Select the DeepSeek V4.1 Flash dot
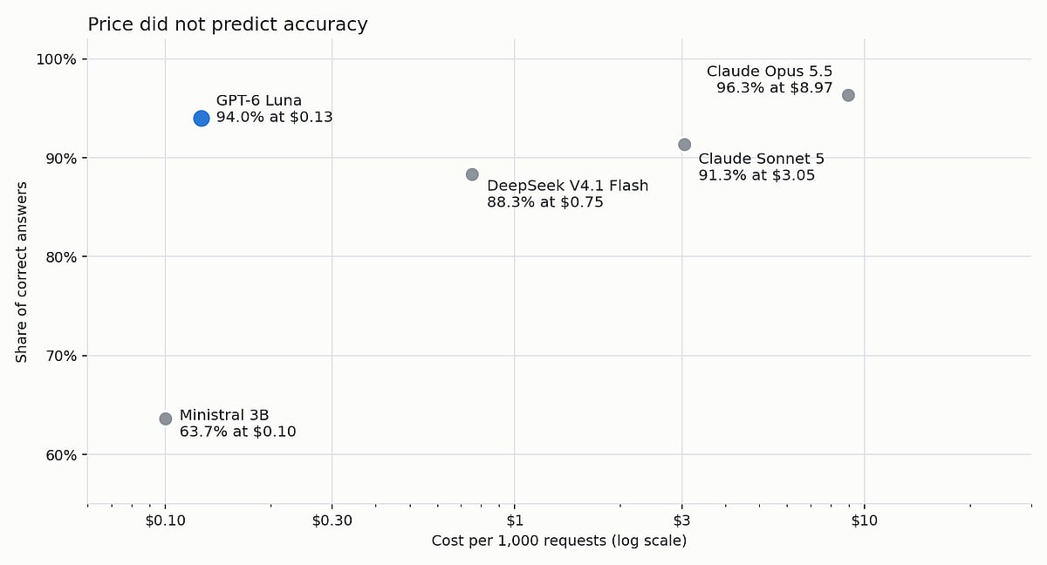 click(472, 174)
